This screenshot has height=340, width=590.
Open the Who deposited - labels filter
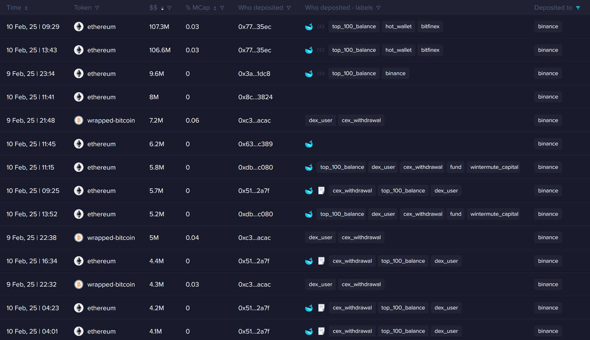[x=378, y=8]
